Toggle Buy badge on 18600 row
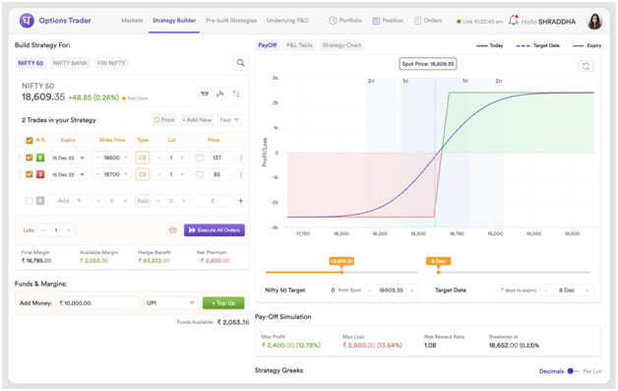The width and height of the screenshot is (618, 391). click(40, 158)
